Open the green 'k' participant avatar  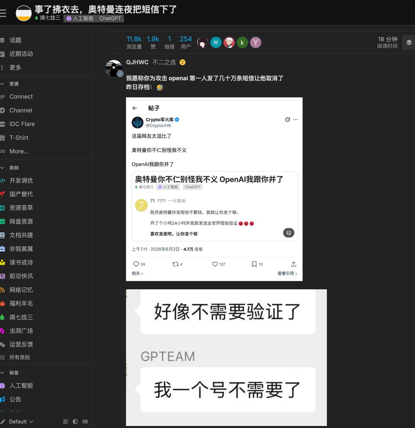[242, 42]
